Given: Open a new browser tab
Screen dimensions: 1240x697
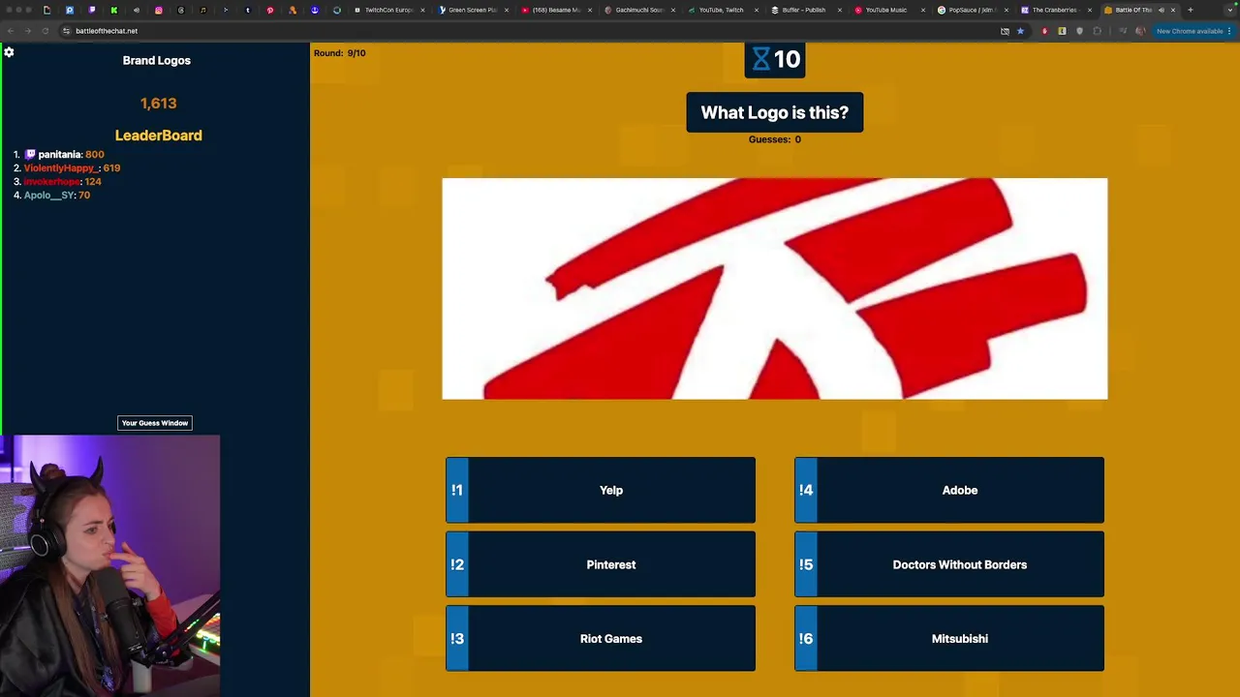Looking at the screenshot, I should (1191, 10).
